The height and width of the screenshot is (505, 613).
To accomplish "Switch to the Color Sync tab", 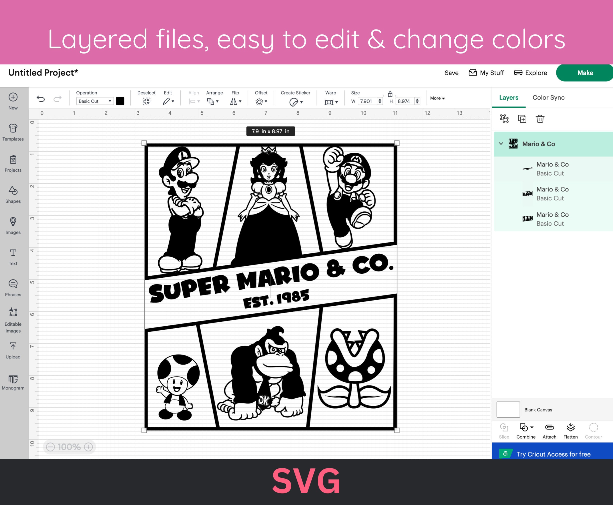I will click(549, 97).
